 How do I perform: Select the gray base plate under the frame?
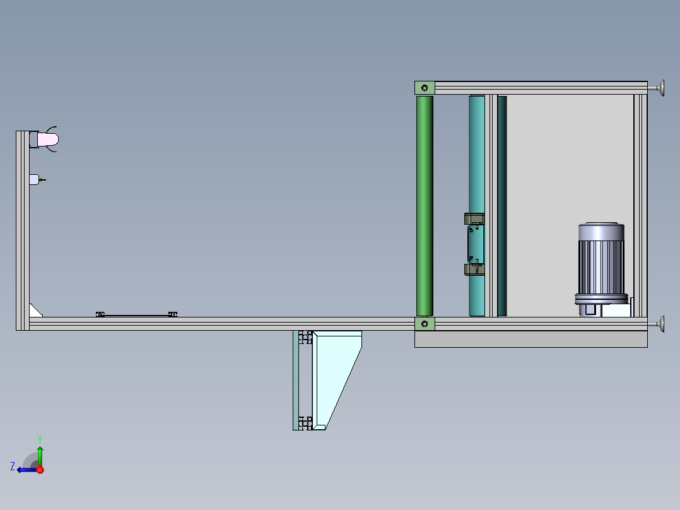point(531,339)
